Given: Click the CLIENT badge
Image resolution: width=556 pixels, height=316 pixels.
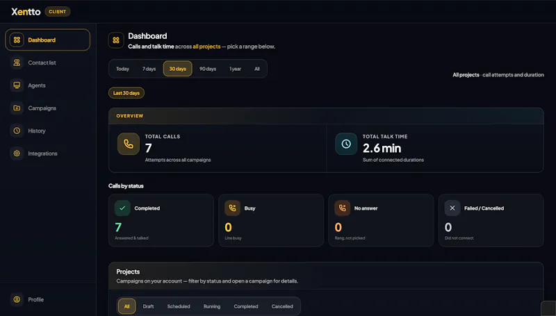Looking at the screenshot, I should coord(58,12).
